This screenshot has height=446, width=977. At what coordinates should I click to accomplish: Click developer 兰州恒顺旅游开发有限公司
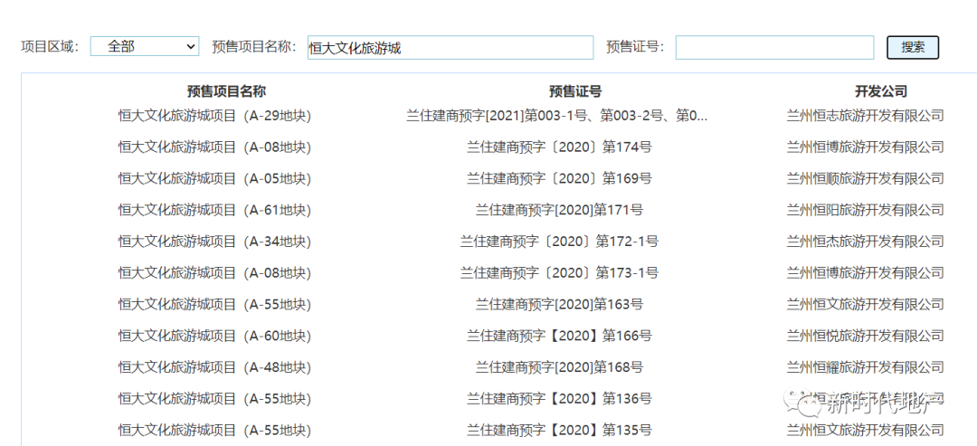point(865,178)
